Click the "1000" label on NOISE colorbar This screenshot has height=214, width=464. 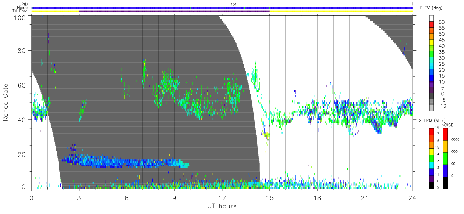pos(453,151)
